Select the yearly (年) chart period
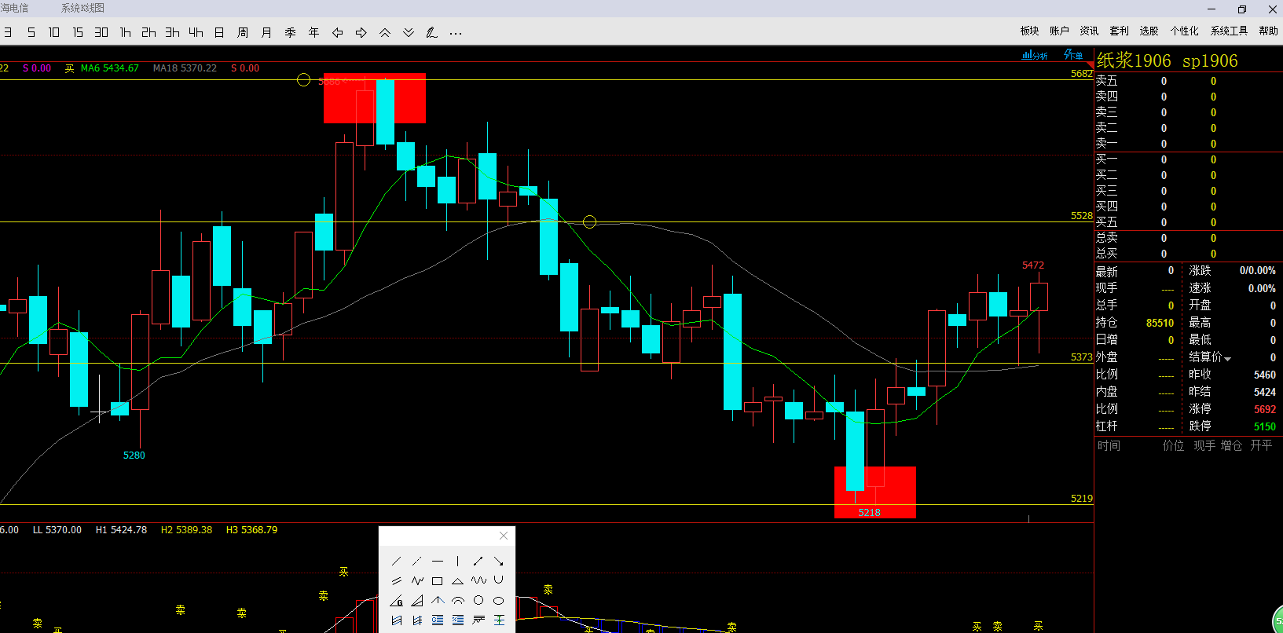This screenshot has width=1283, height=633. [313, 32]
